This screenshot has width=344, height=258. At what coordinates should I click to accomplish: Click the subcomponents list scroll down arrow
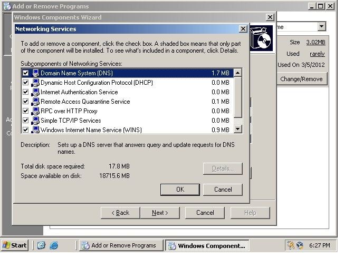click(x=238, y=129)
